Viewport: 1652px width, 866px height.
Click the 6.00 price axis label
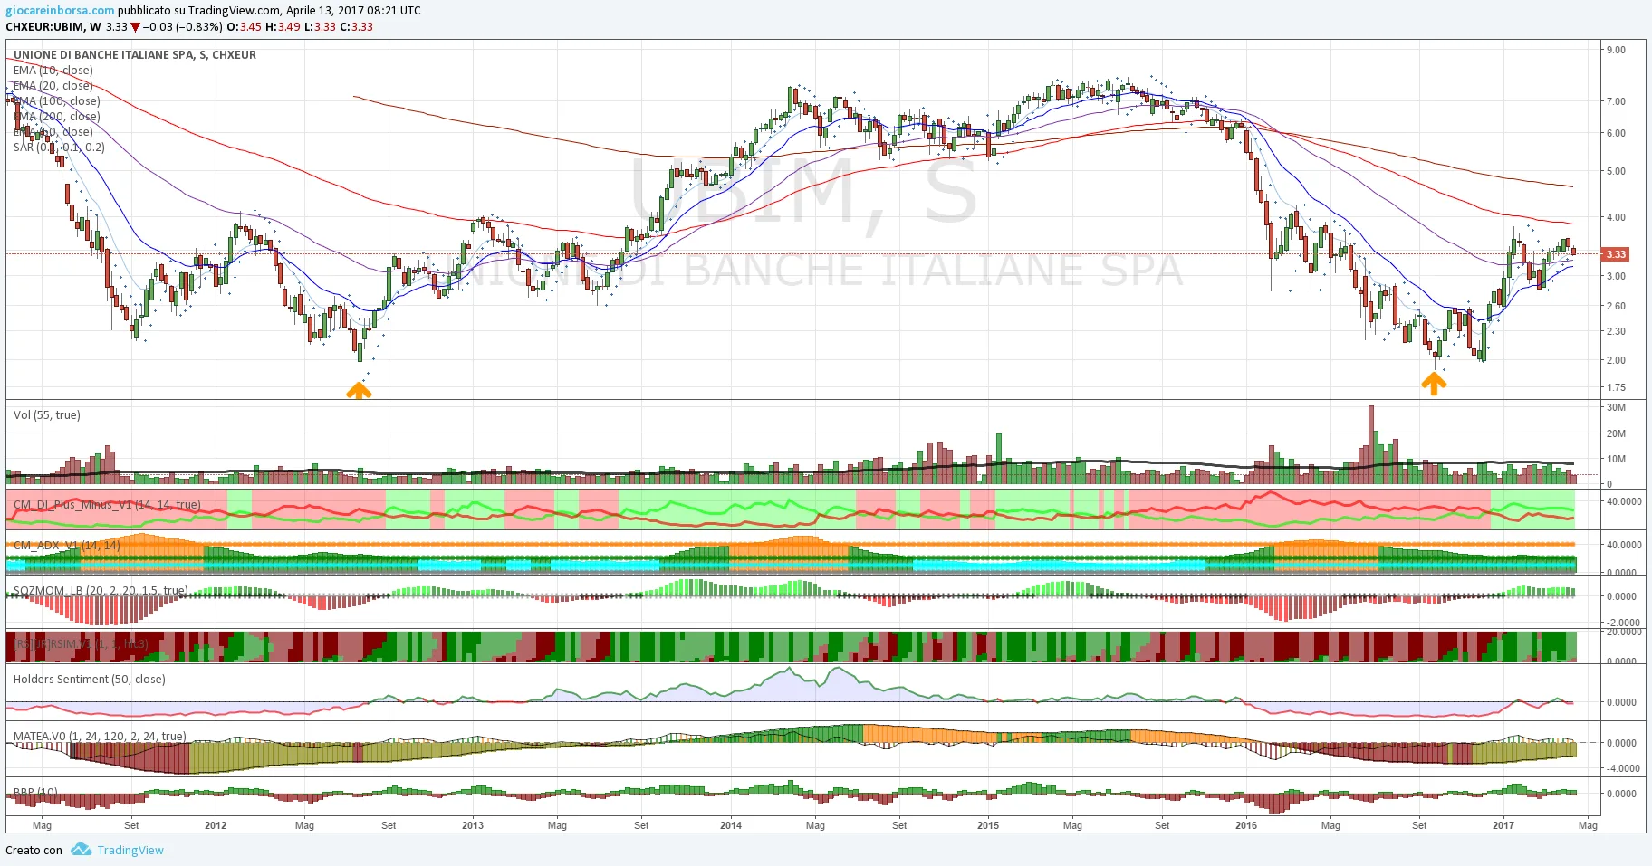point(1616,133)
